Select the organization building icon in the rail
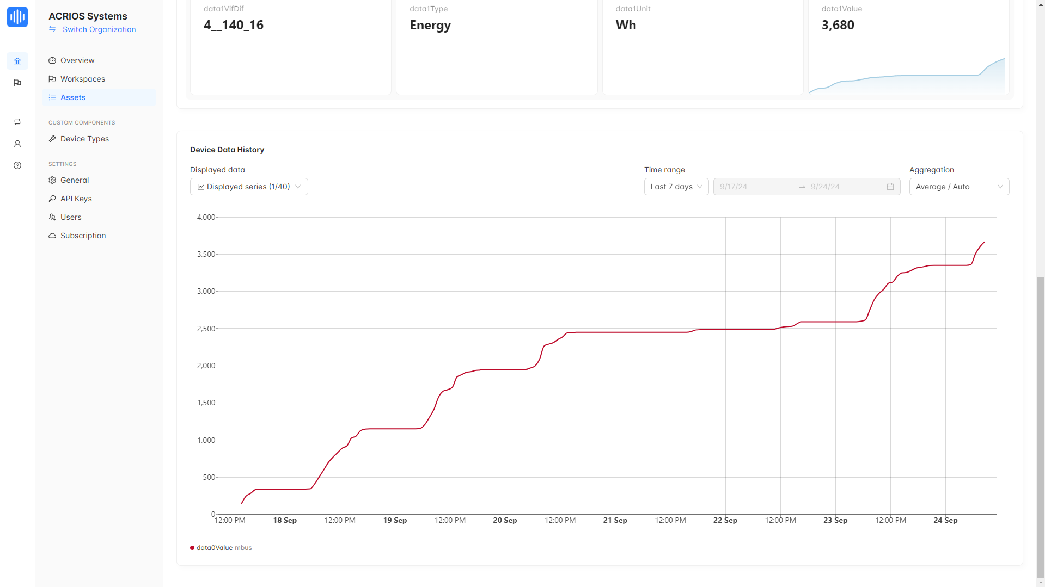 pos(17,61)
